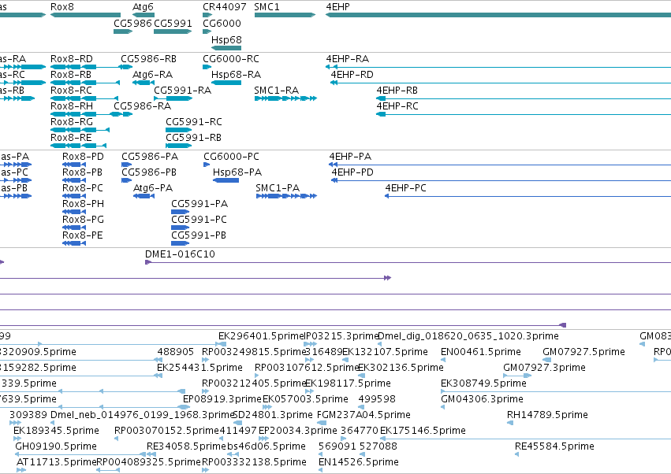671x474 pixels.
Task: Click the 4EHP-PC protein label
Action: click(x=406, y=188)
